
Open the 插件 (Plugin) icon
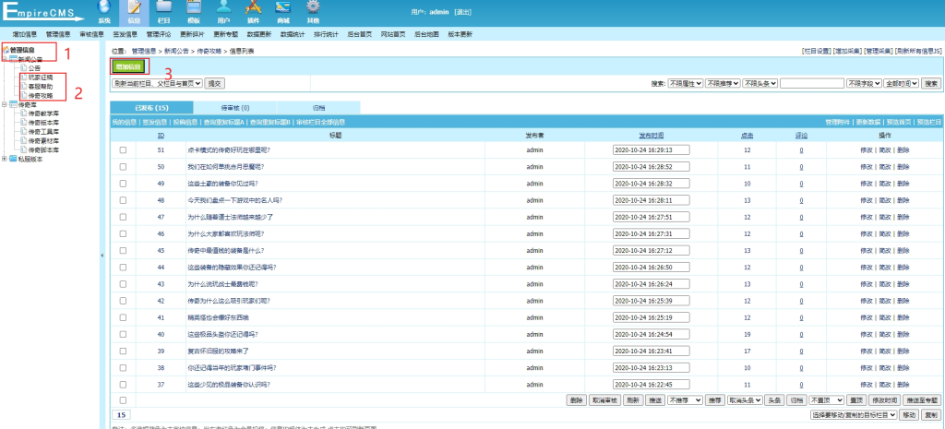253,11
